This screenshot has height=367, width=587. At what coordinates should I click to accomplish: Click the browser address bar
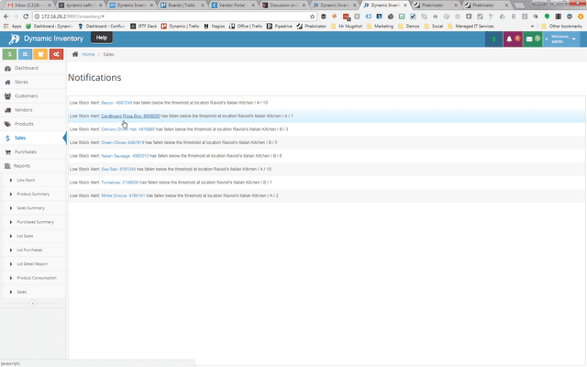coord(174,17)
